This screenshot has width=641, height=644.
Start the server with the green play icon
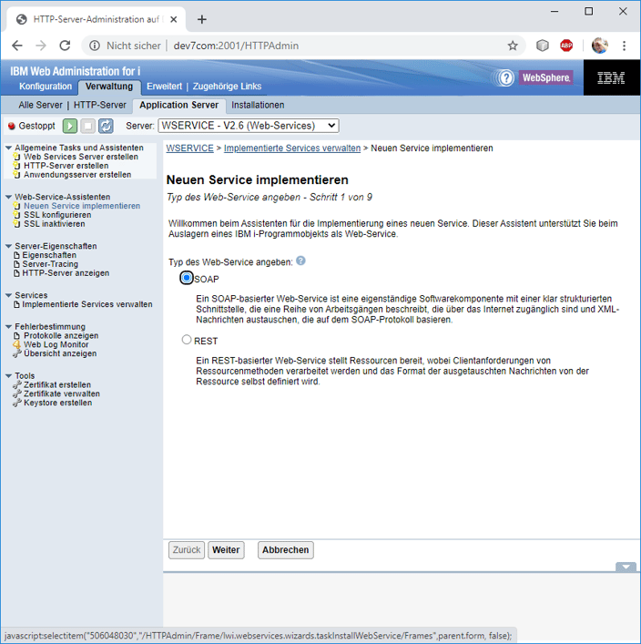click(x=70, y=126)
